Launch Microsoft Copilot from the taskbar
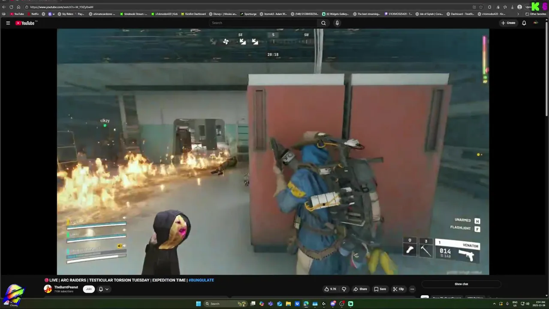Screen dimensions: 549x309 [262, 304]
